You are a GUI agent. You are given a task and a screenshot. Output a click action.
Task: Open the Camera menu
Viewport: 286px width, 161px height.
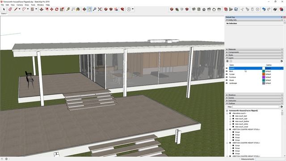click(x=20, y=5)
